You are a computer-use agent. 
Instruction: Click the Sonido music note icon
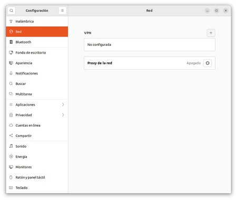(11, 146)
